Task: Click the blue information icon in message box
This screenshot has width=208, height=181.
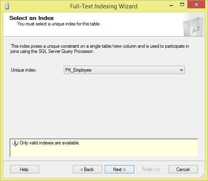Action: 15,143
